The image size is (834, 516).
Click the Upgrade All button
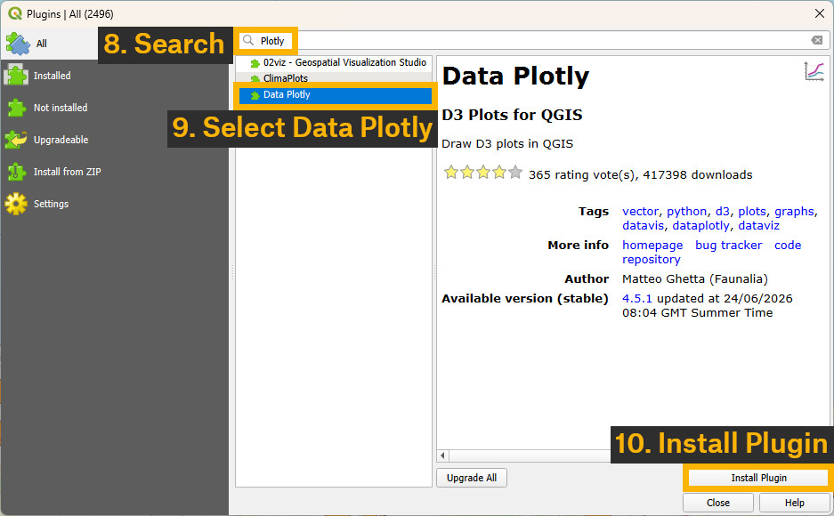[x=472, y=478]
